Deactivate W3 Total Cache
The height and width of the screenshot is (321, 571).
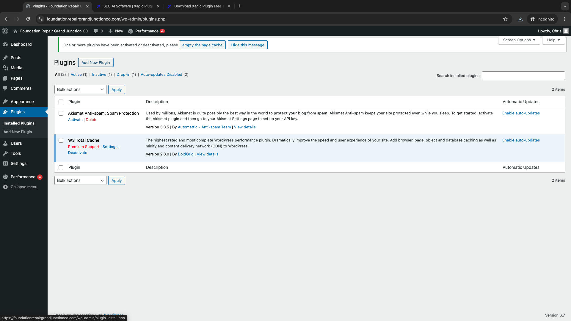point(78,153)
